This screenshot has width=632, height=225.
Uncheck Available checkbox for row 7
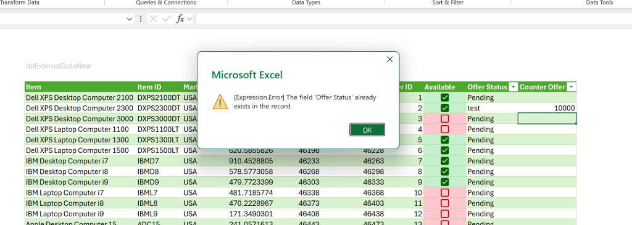pyautogui.click(x=444, y=161)
